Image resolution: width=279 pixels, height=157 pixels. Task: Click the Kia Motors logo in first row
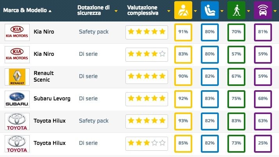(17, 32)
